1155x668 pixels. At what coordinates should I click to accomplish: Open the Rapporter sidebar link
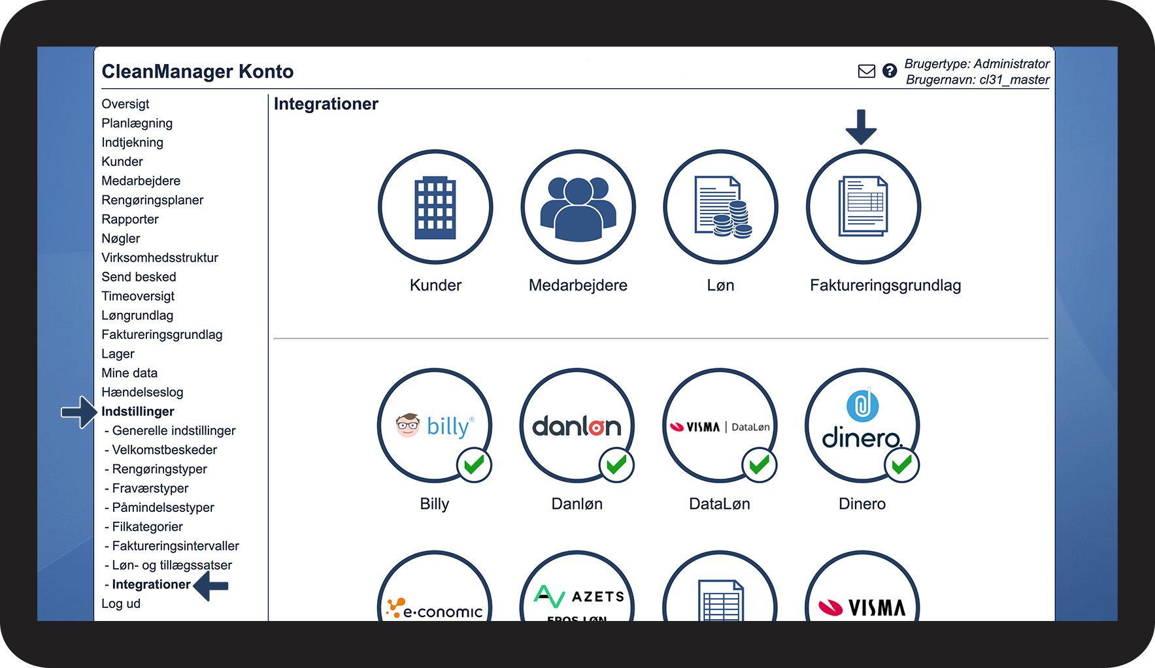[130, 219]
